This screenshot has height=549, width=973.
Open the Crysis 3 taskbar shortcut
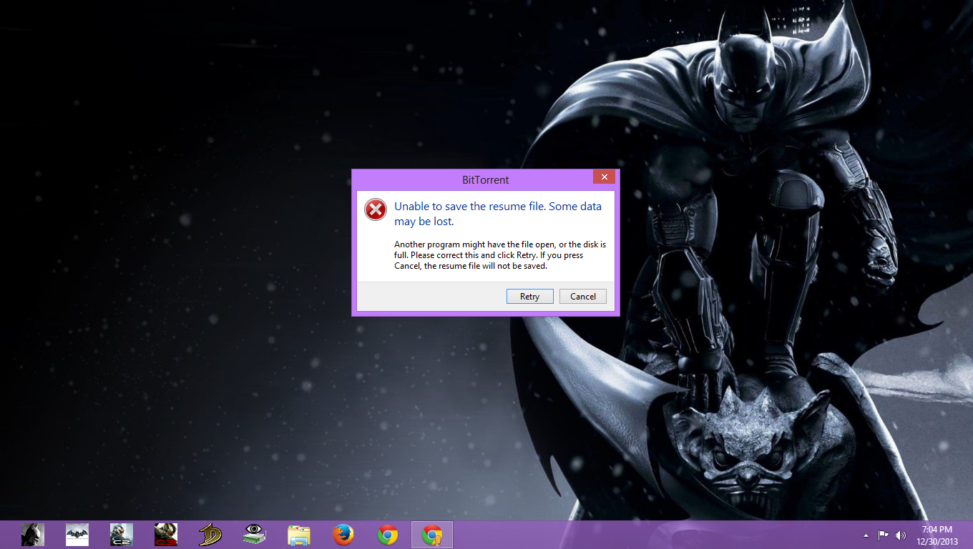pyautogui.click(x=166, y=535)
